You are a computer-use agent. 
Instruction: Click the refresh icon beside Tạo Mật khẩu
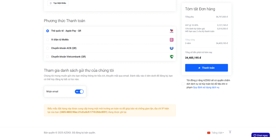(51, 3)
